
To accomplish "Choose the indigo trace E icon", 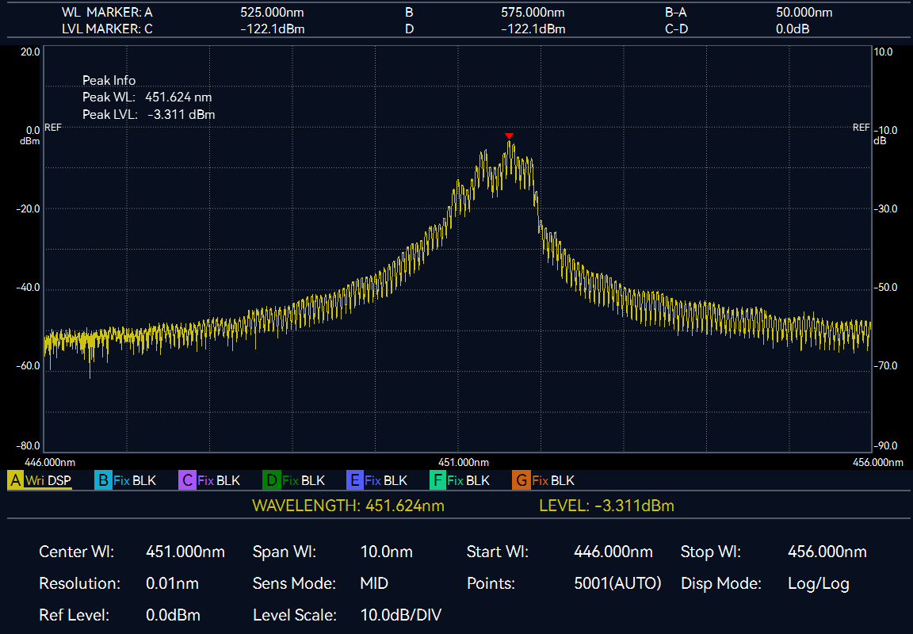I will click(x=355, y=480).
